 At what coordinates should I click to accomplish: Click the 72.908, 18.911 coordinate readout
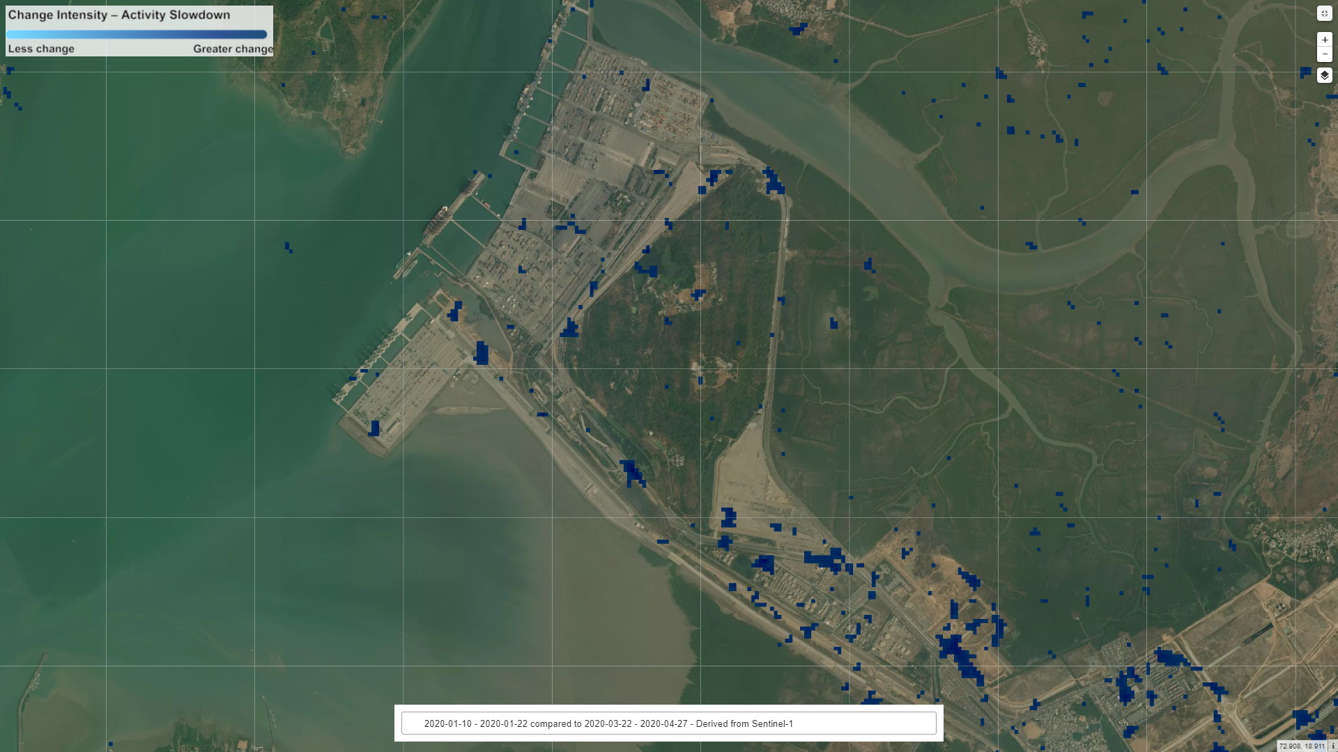point(1301,746)
